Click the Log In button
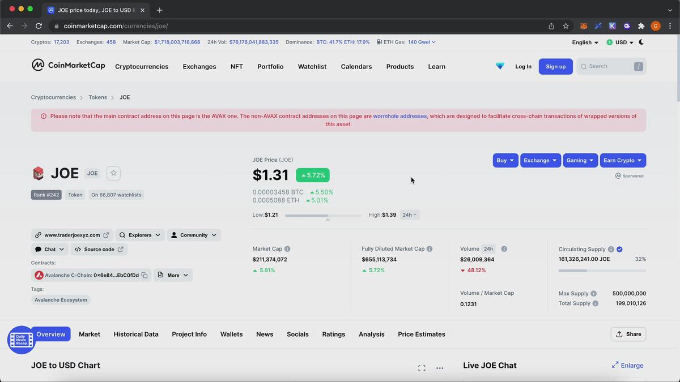 point(523,66)
